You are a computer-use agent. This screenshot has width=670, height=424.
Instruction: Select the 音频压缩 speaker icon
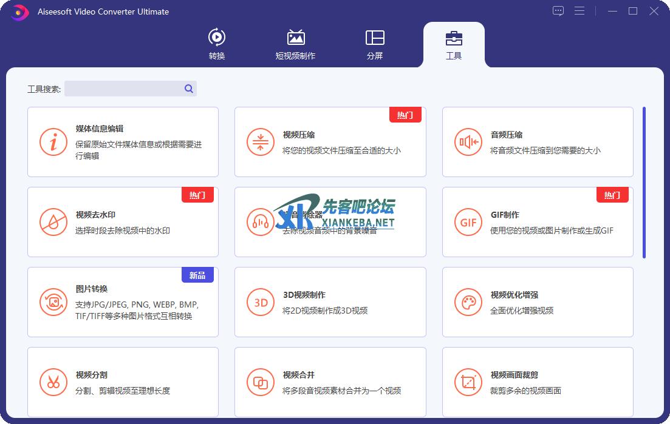click(468, 143)
